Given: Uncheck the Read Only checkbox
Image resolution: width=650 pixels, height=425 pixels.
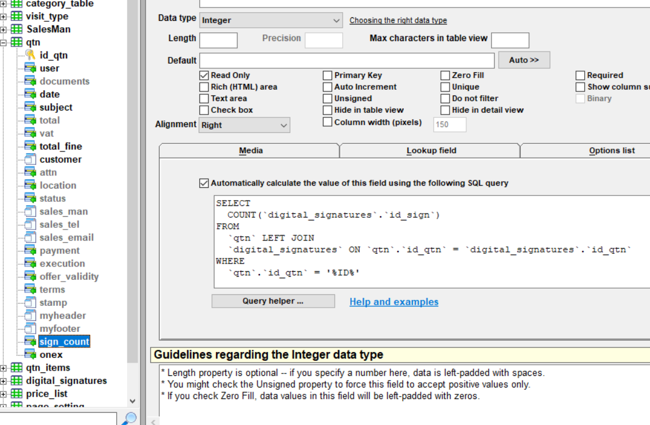Looking at the screenshot, I should pyautogui.click(x=203, y=75).
